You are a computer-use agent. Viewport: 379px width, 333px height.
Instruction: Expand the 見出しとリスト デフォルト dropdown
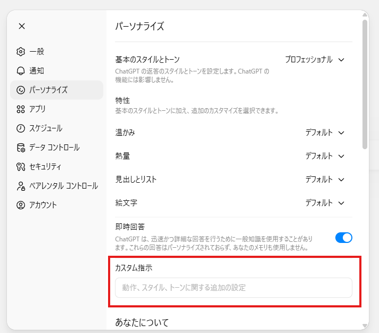click(325, 180)
